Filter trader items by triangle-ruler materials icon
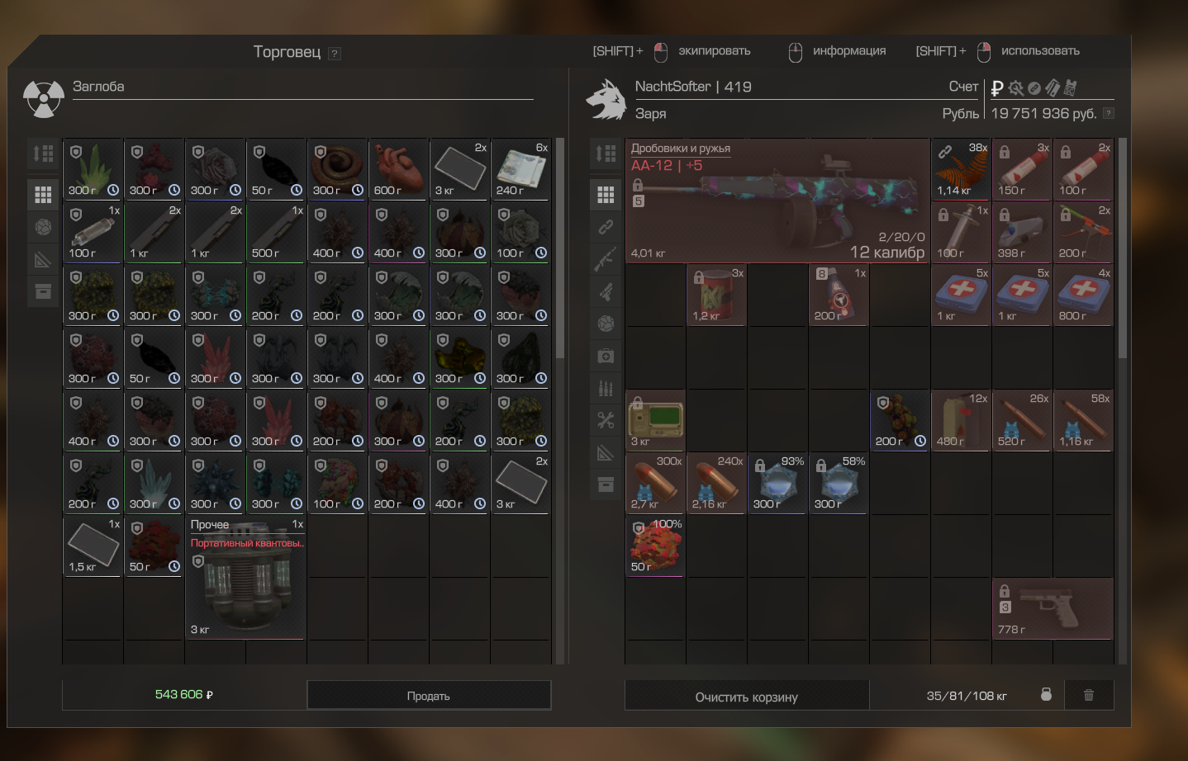The image size is (1188, 761). (43, 260)
